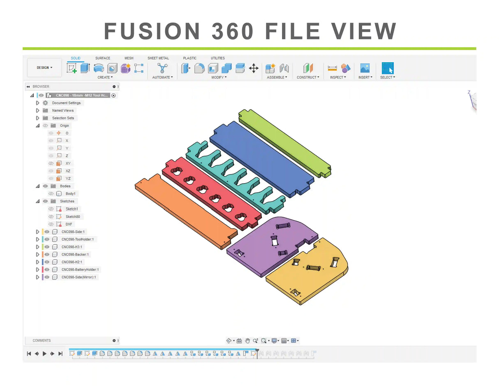Click the Pan hand tool
The width and height of the screenshot is (499, 386).
pos(247,341)
